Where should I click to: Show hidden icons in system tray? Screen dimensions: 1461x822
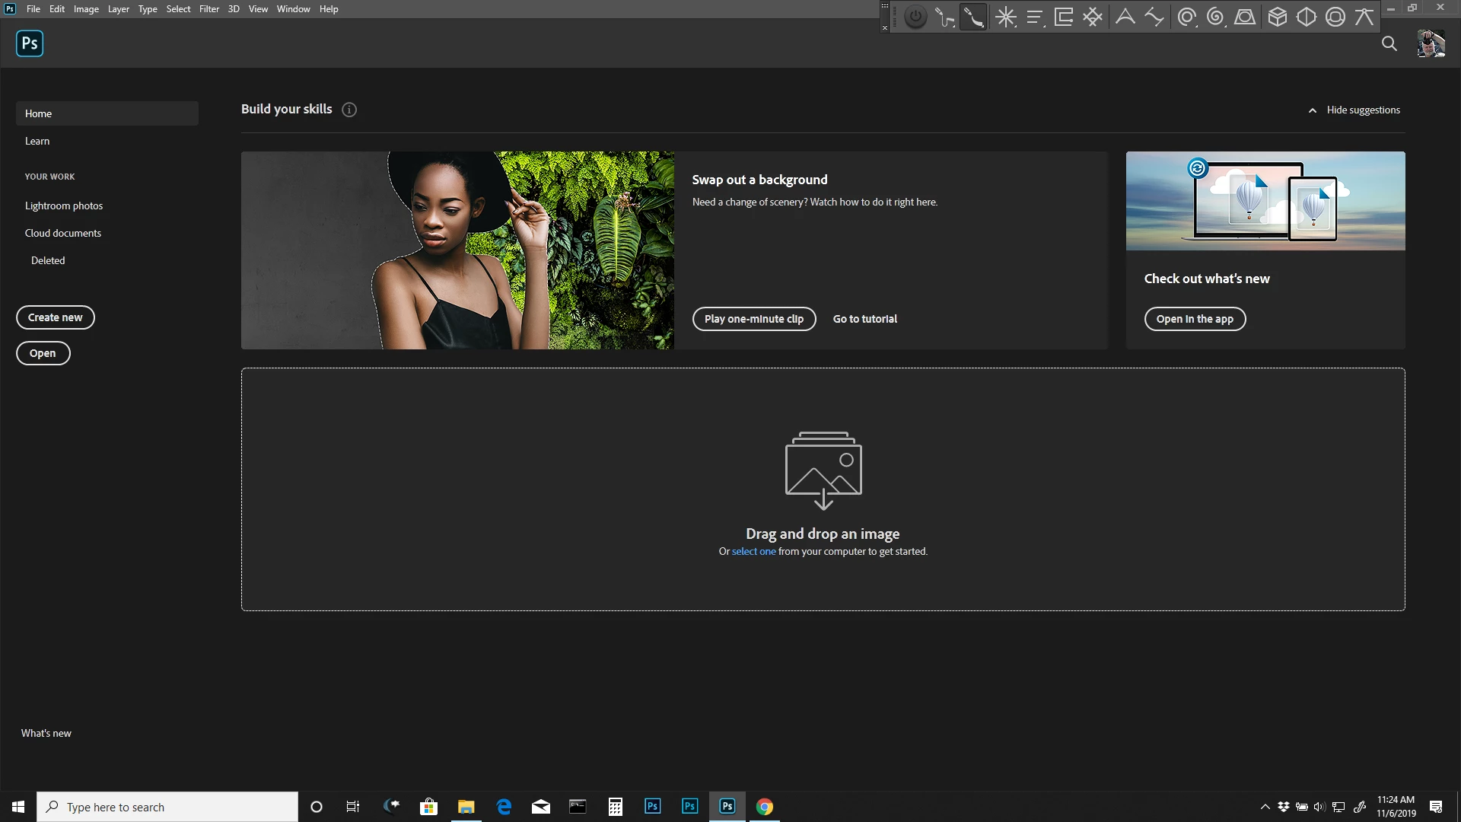(1265, 807)
